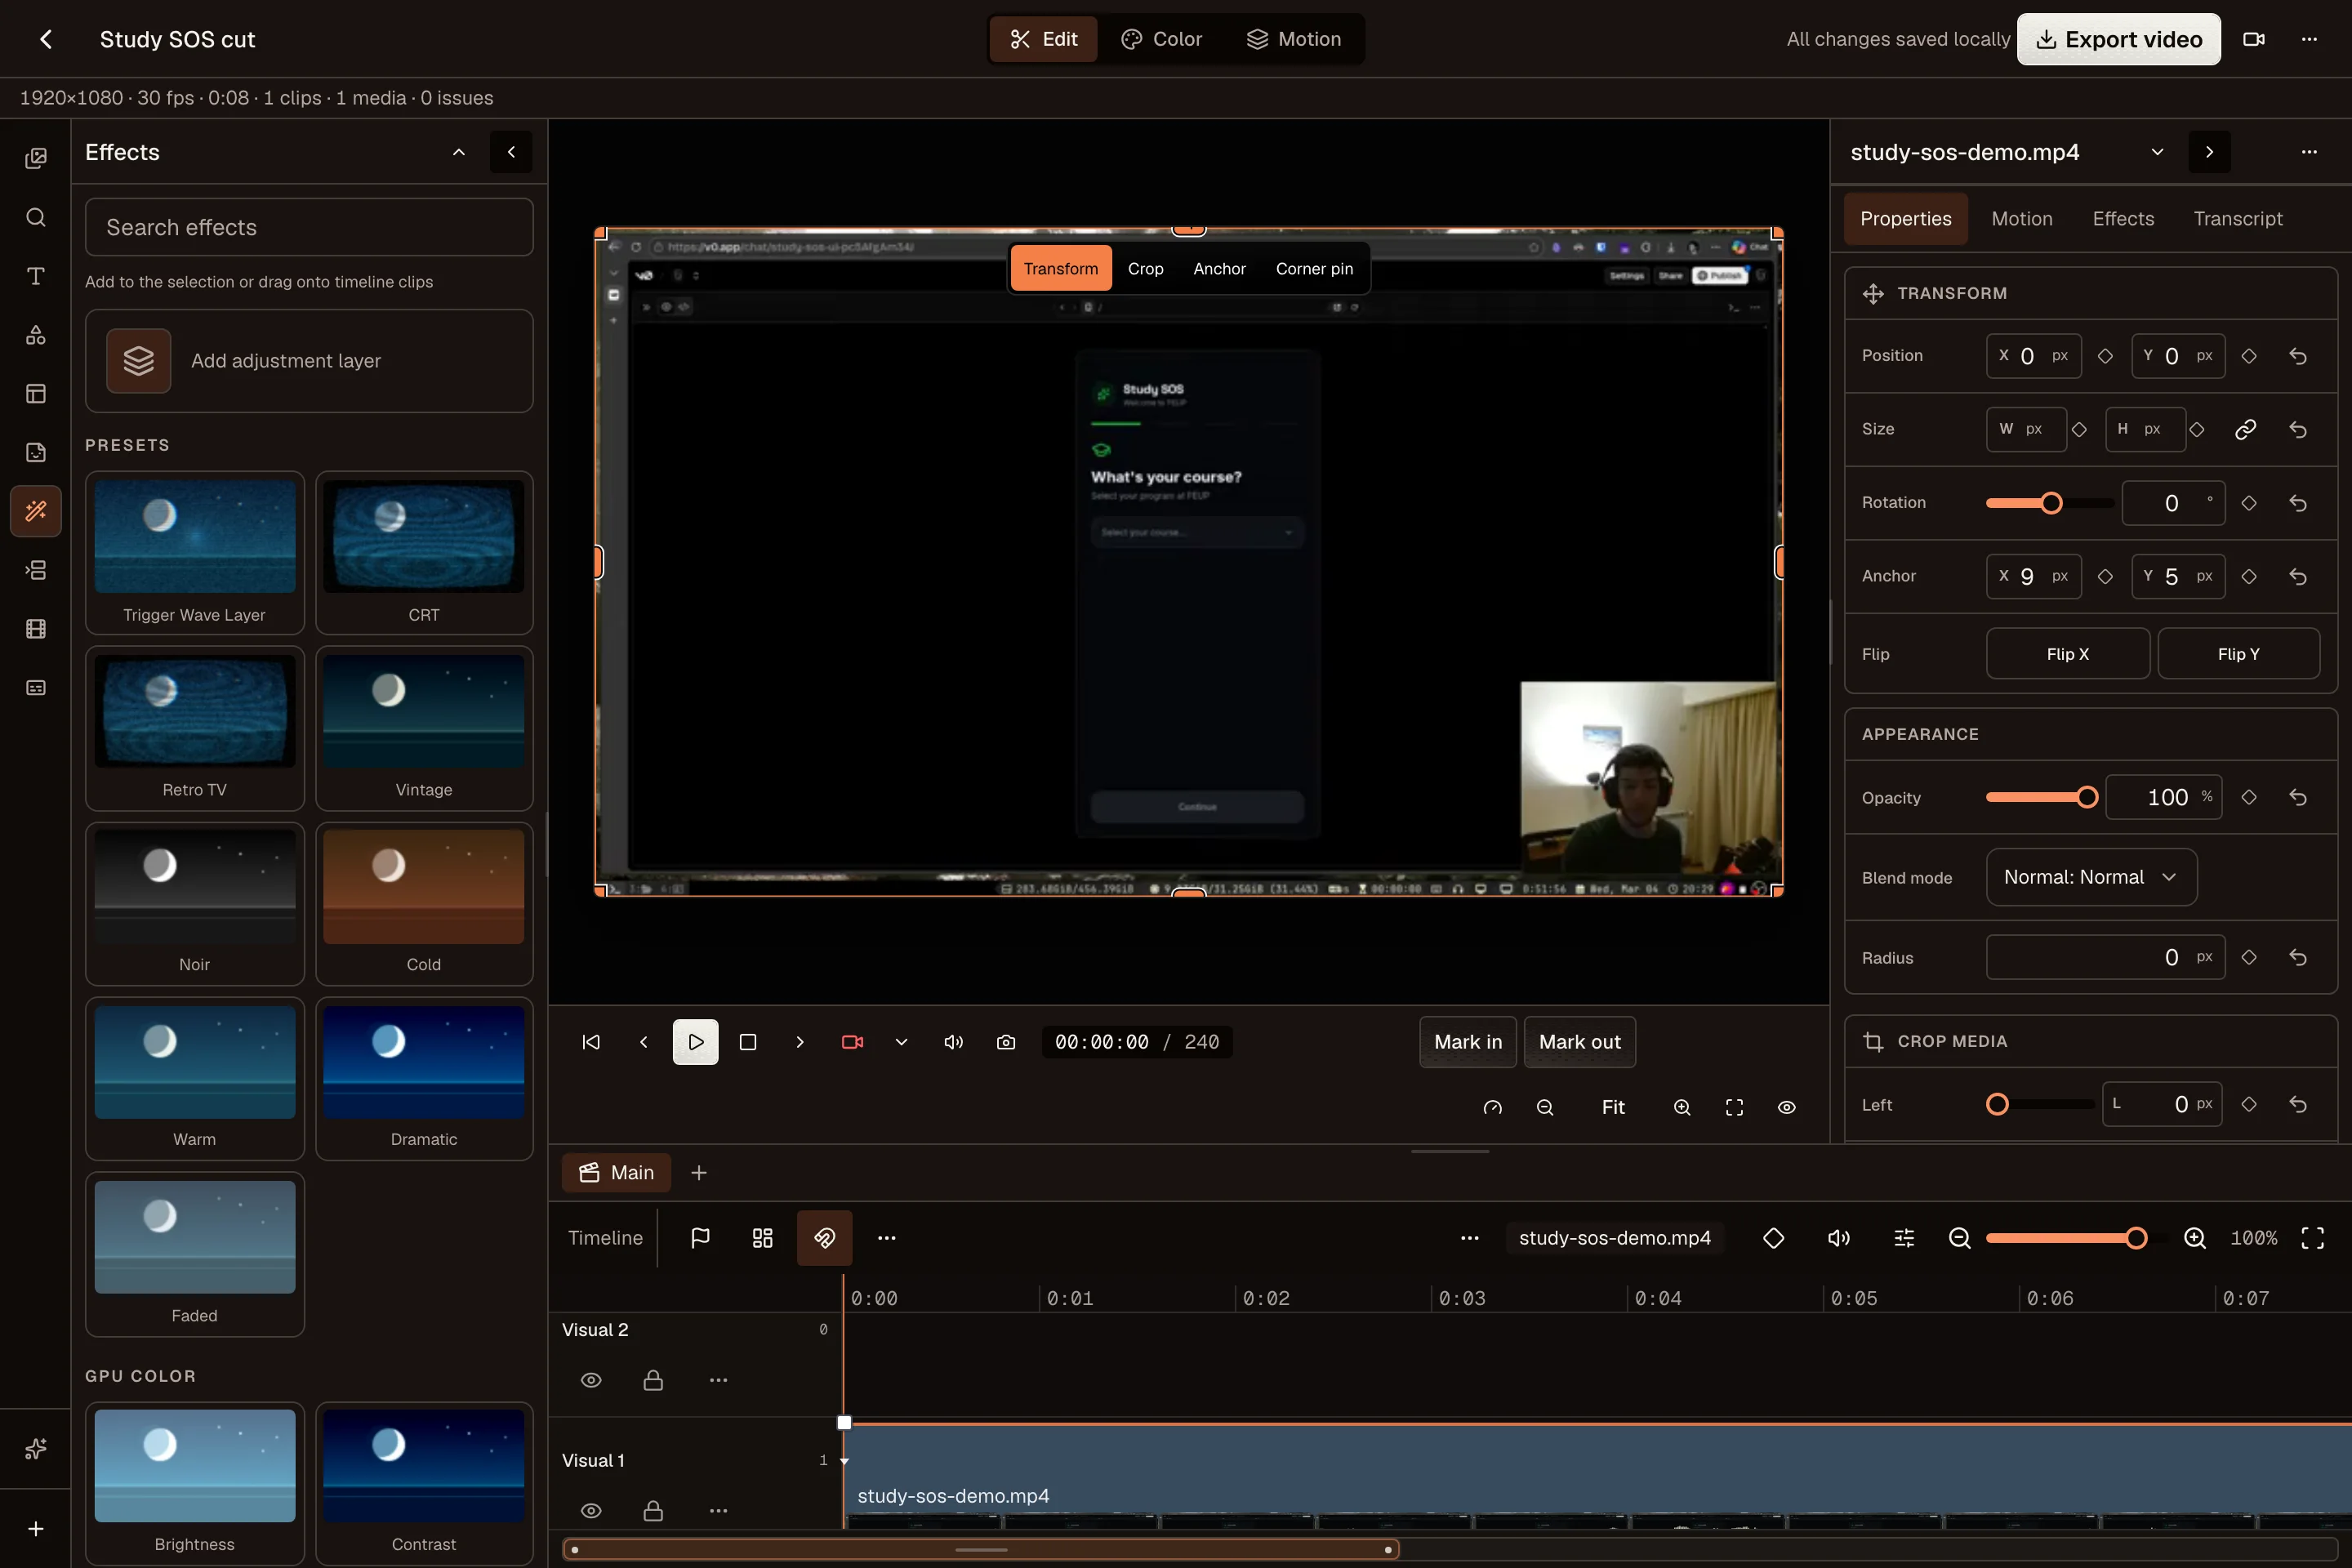Step forward one frame

tap(799, 1042)
